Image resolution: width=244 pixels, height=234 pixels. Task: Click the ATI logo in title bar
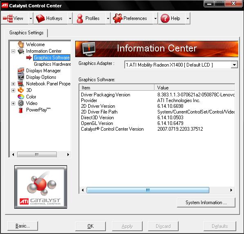(x=4, y=5)
